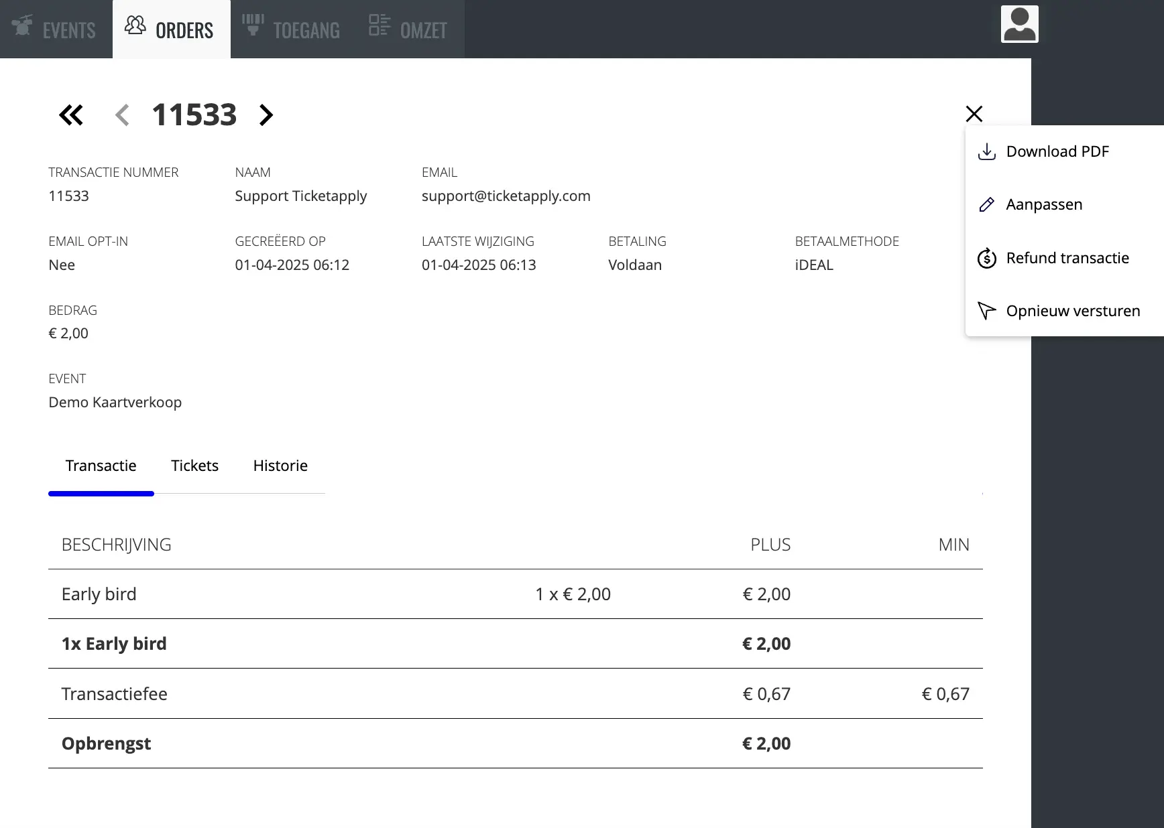Open the Omzet revenue icon

[379, 25]
